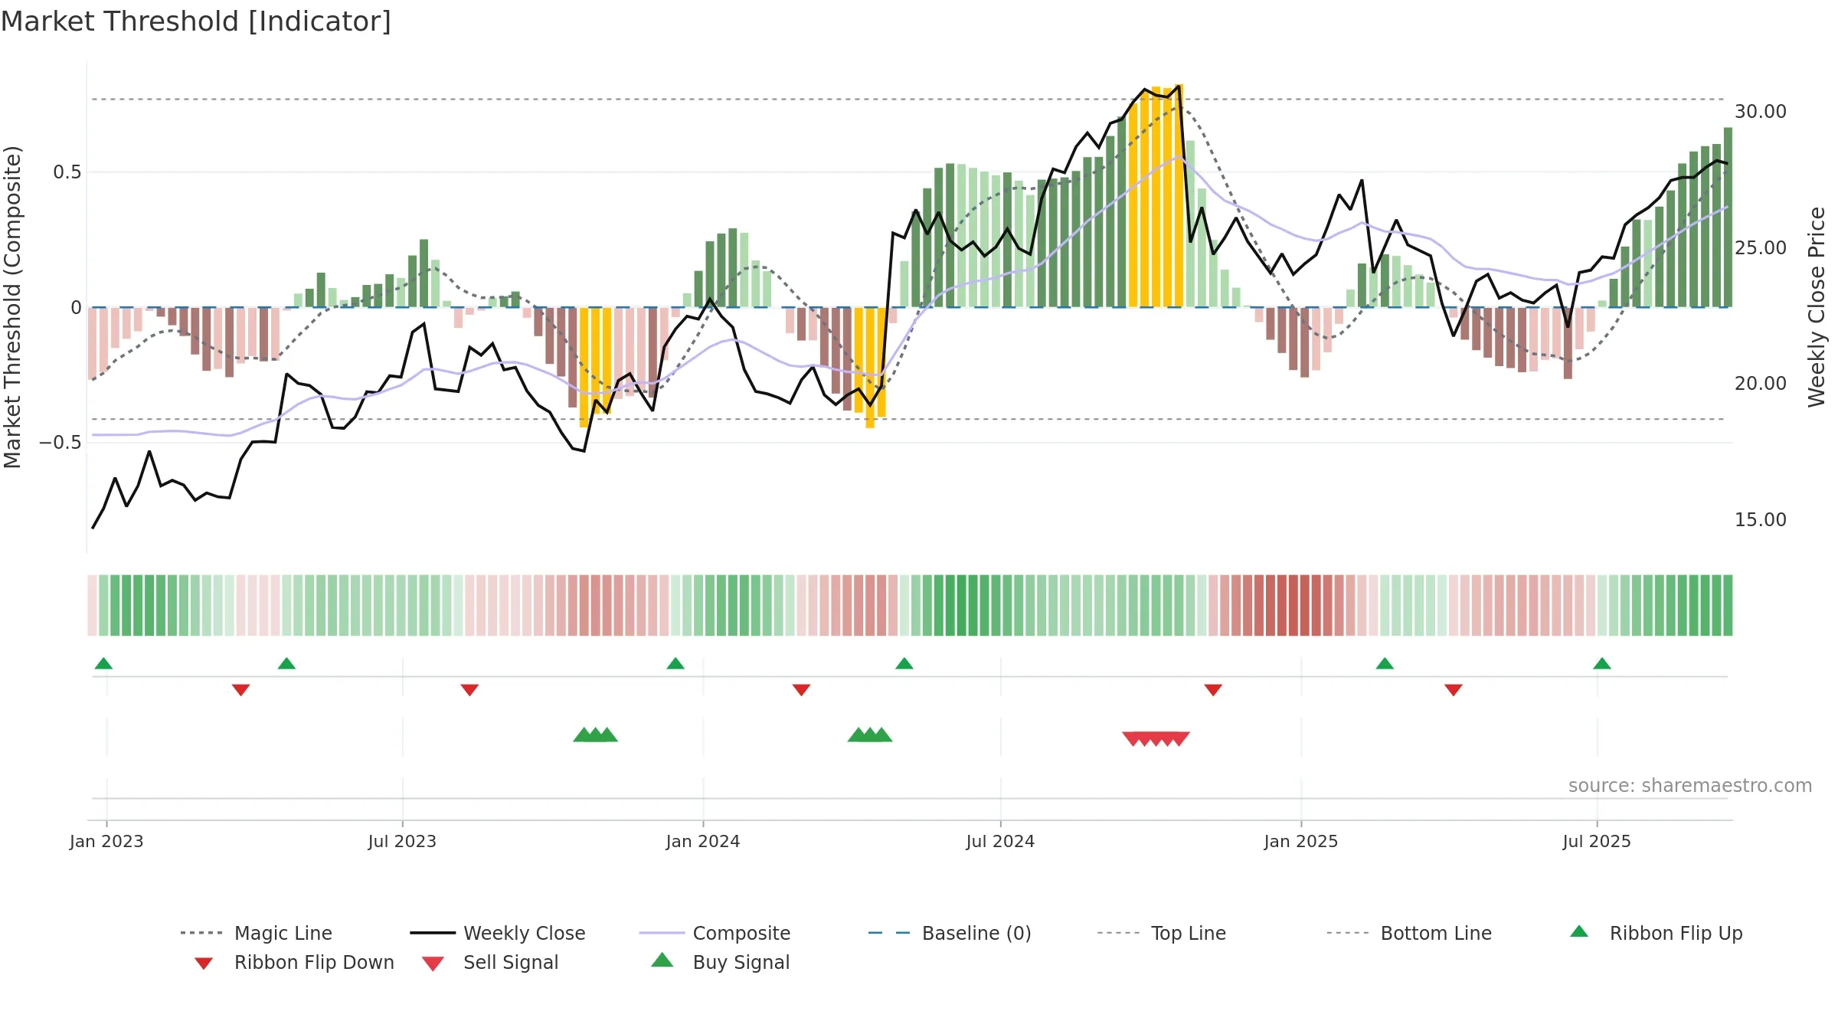Toggle the Composite legend entry
Screen dimensions: 1838x1034
(x=715, y=933)
